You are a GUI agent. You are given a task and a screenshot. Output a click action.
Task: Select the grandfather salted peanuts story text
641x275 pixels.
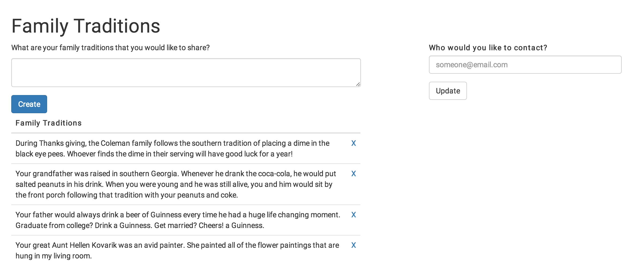176,184
